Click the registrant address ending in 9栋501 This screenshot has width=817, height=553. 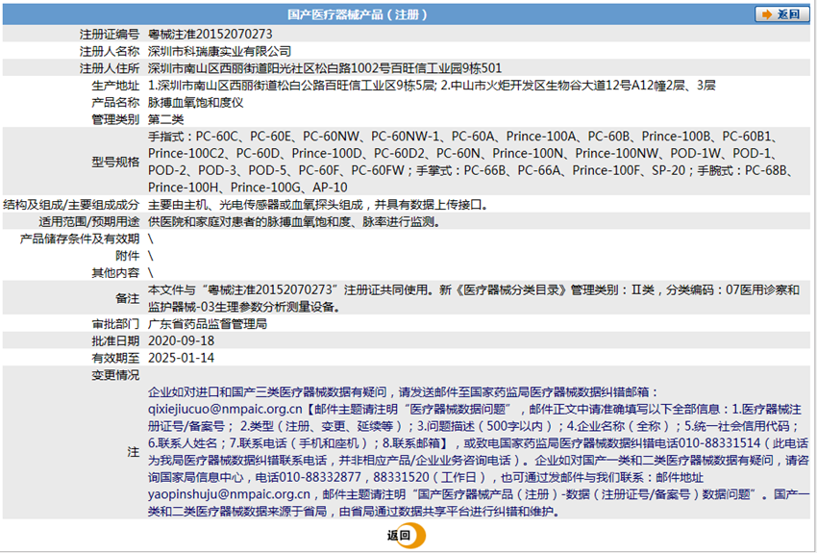pyautogui.click(x=325, y=68)
